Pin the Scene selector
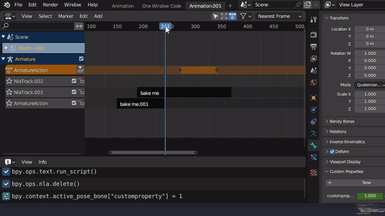The width and height of the screenshot is (385, 216). click(x=298, y=5)
